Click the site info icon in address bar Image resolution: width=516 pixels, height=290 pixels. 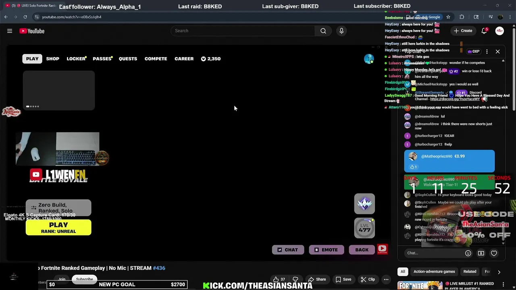[37, 17]
